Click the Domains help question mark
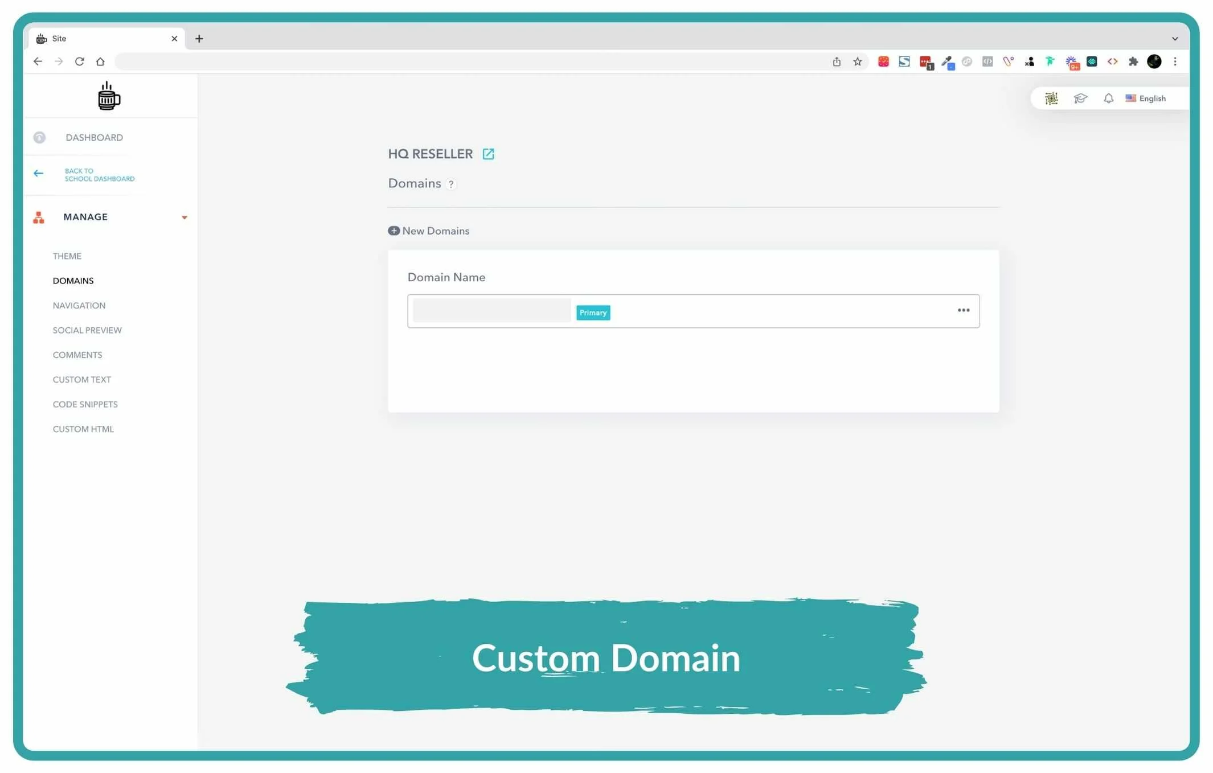 tap(451, 184)
